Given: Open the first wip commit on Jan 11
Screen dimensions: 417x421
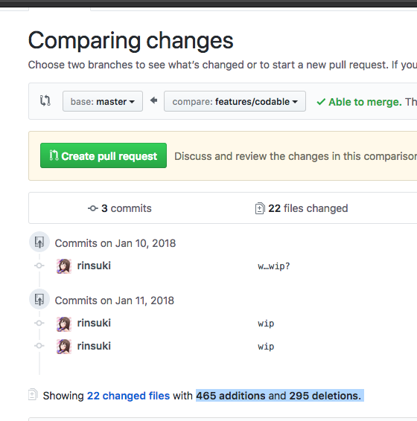Looking at the screenshot, I should [266, 324].
